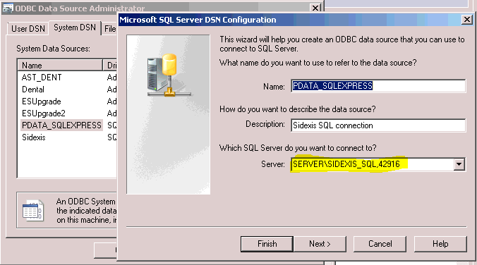Screen dimensions: 477x265
Task: Click into the Name field with PDATA_SQLEXPRESS
Action: coord(378,86)
